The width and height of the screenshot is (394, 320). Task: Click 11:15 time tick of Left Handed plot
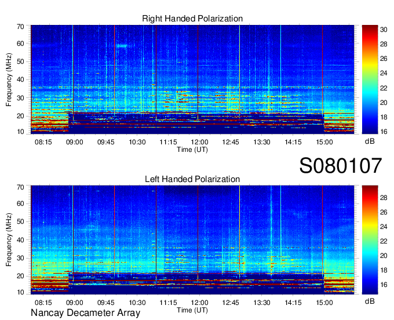point(168,303)
